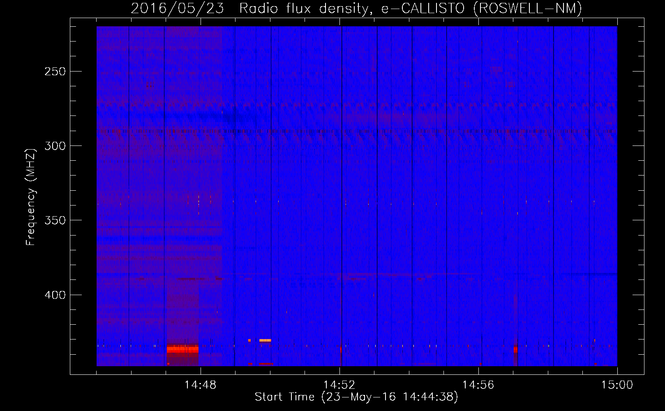Click the red vertical spike near 14:57
Screen dimensions: 665x411
(x=515, y=349)
